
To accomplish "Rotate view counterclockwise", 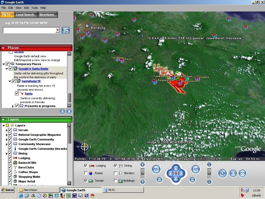I will [x=156, y=169].
